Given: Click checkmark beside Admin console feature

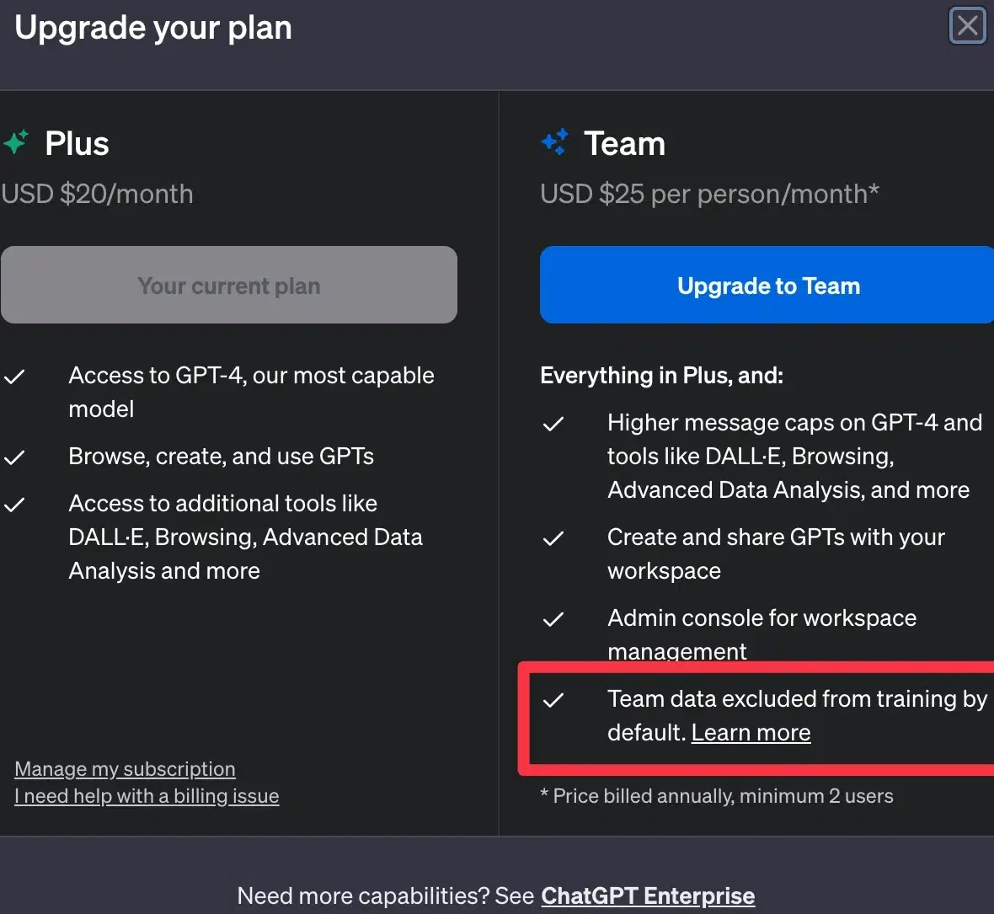Looking at the screenshot, I should 553,618.
